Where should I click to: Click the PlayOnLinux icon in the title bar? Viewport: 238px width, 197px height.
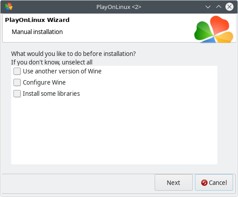9,7
